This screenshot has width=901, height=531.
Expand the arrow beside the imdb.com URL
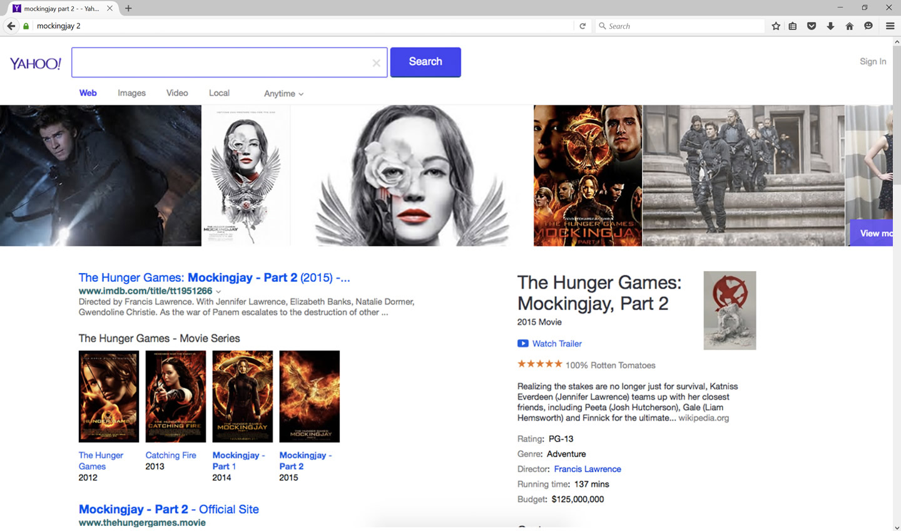coord(218,291)
